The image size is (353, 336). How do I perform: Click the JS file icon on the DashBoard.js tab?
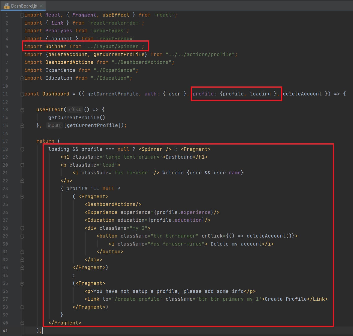(x=6, y=6)
